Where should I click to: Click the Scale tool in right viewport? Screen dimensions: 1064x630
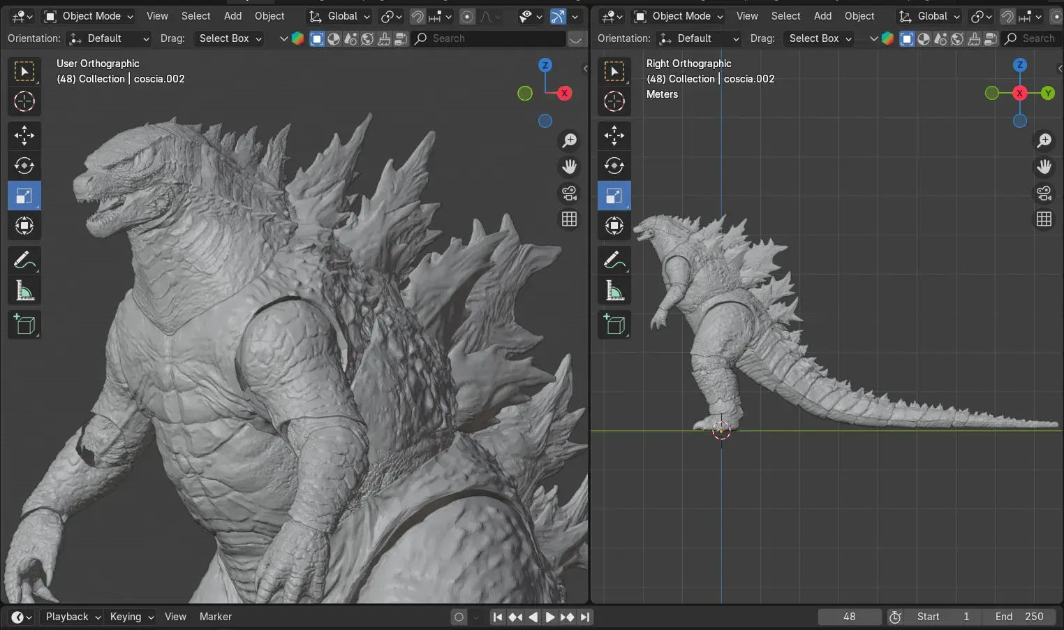[614, 196]
